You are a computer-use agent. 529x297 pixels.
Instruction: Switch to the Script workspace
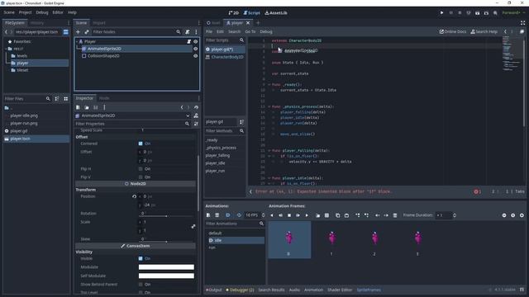click(251, 13)
